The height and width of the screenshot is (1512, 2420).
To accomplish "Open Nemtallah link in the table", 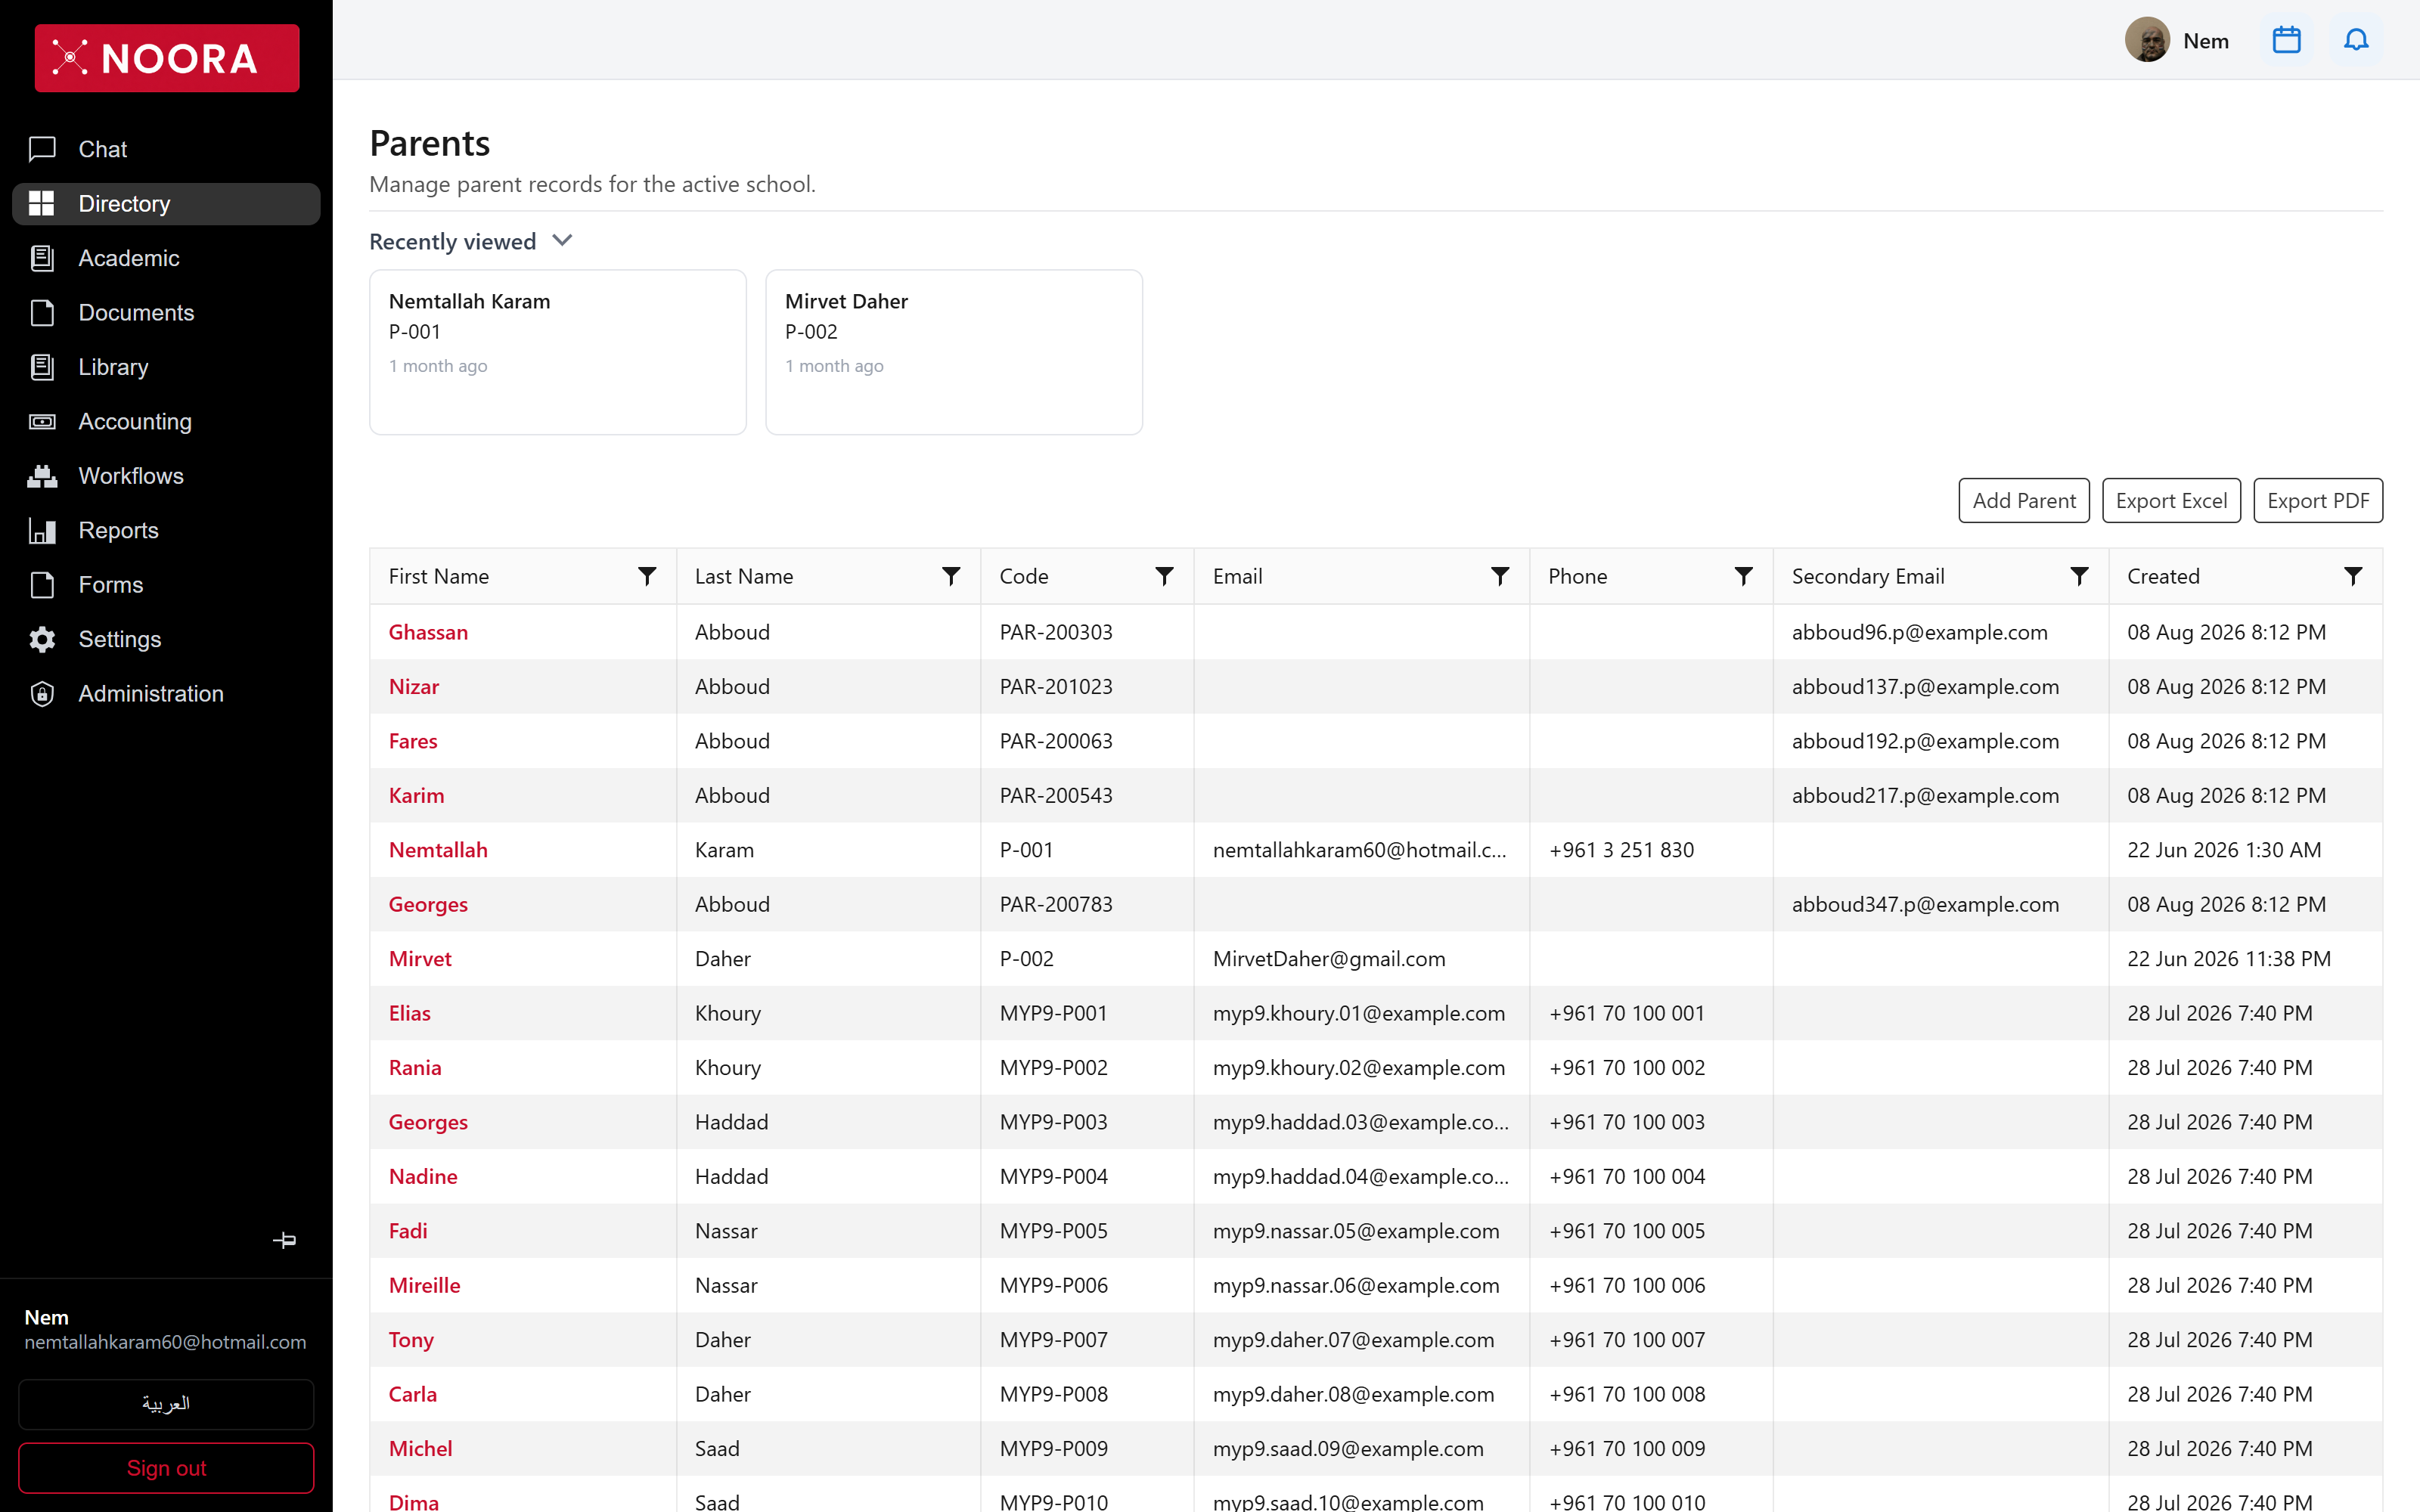I will click(438, 850).
